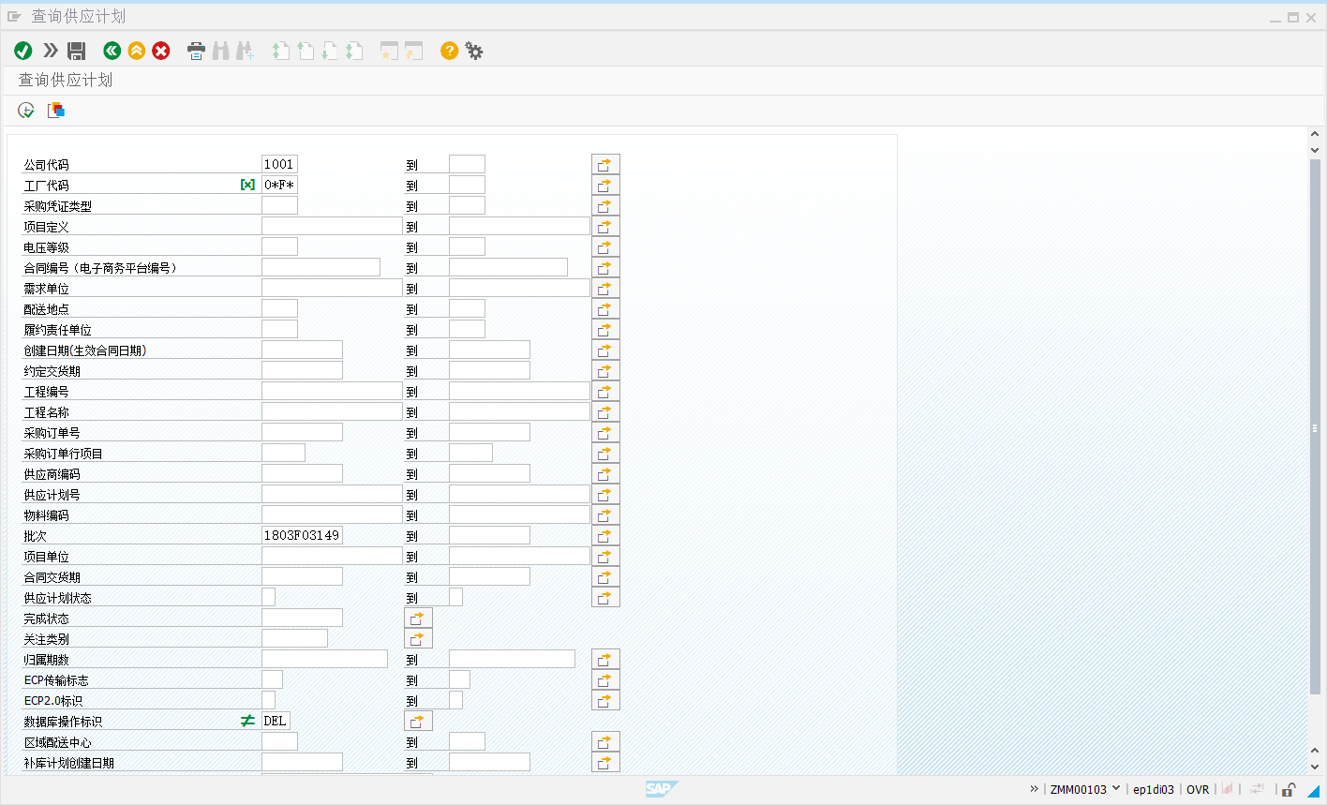The height and width of the screenshot is (805, 1327).
Task: Click the Execute clock icon
Action: (x=26, y=111)
